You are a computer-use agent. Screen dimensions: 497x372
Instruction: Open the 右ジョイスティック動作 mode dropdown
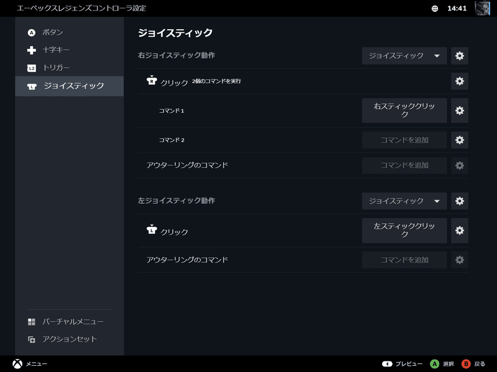[x=404, y=55]
